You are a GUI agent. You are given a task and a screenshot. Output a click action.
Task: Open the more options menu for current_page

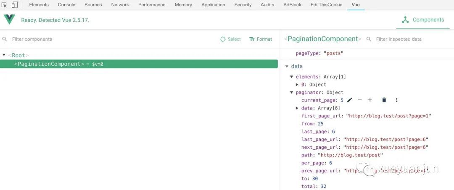pyautogui.click(x=396, y=100)
